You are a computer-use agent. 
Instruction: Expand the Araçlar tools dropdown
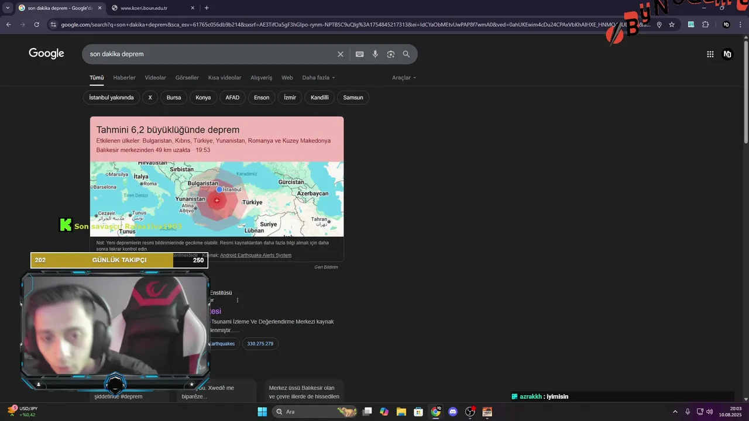point(404,78)
